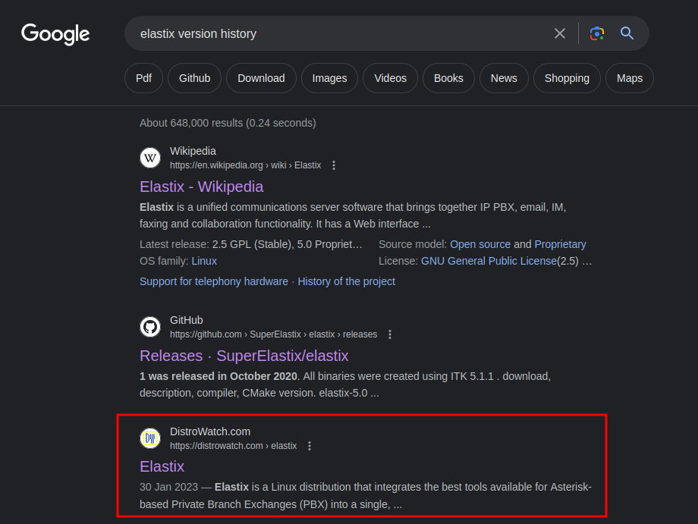
Task: Click the Google logo
Action: (x=55, y=34)
